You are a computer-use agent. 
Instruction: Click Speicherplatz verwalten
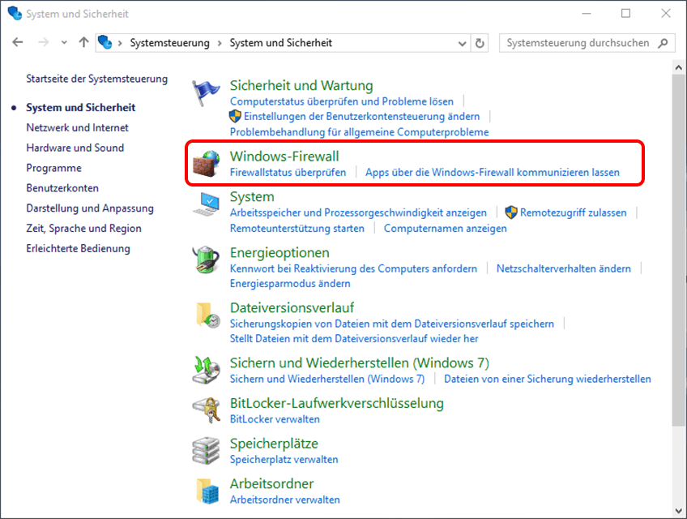tap(284, 460)
